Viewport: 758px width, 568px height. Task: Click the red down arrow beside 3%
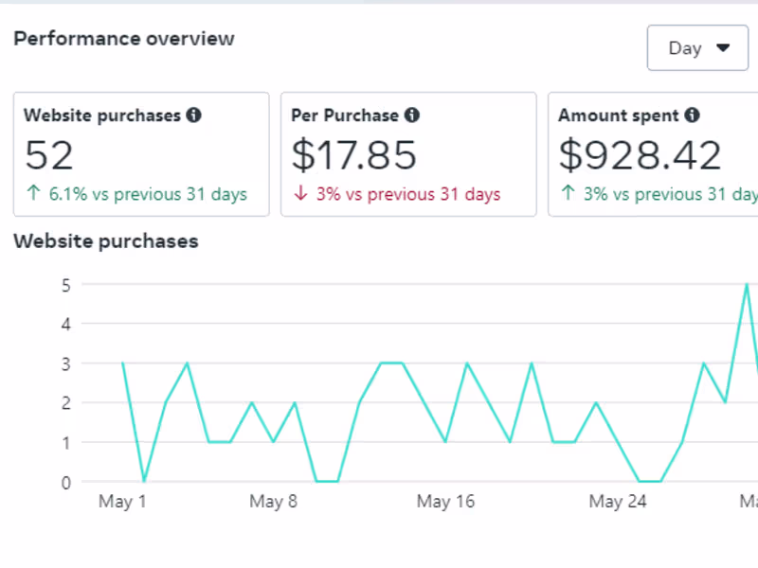tap(300, 193)
